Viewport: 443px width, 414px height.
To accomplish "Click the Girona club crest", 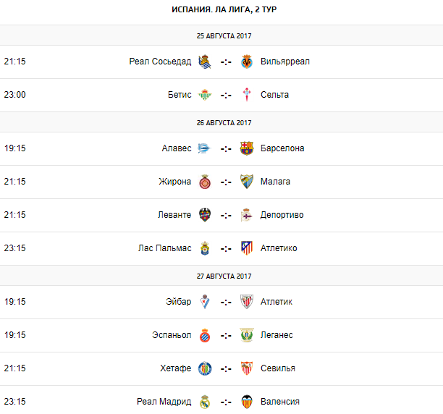I will point(205,182).
